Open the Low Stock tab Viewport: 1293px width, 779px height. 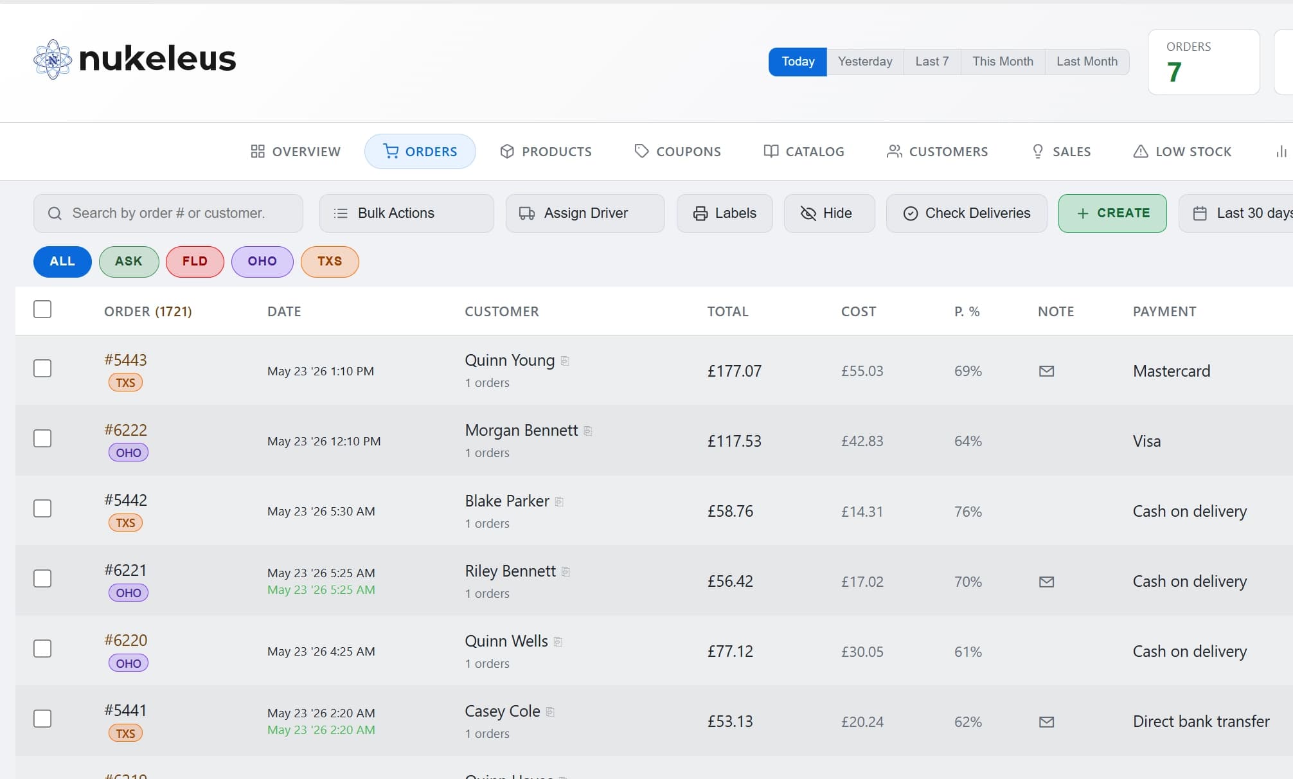[x=1182, y=152]
